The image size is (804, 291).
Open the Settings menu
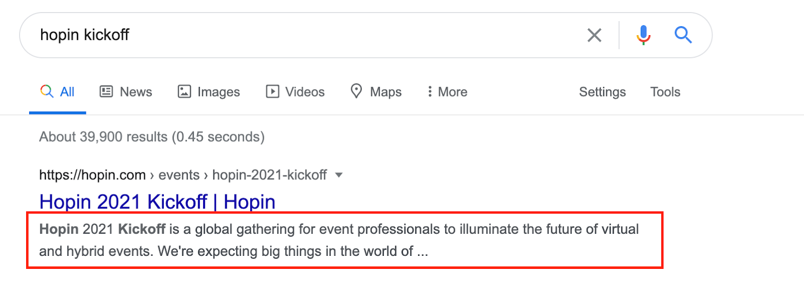(602, 92)
